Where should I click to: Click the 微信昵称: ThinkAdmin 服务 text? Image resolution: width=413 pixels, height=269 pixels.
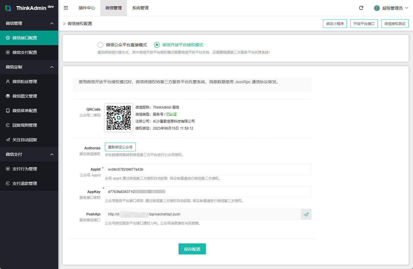(x=157, y=107)
